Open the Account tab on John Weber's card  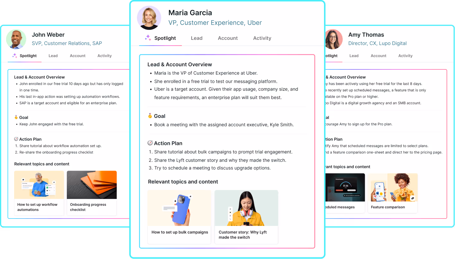(78, 56)
